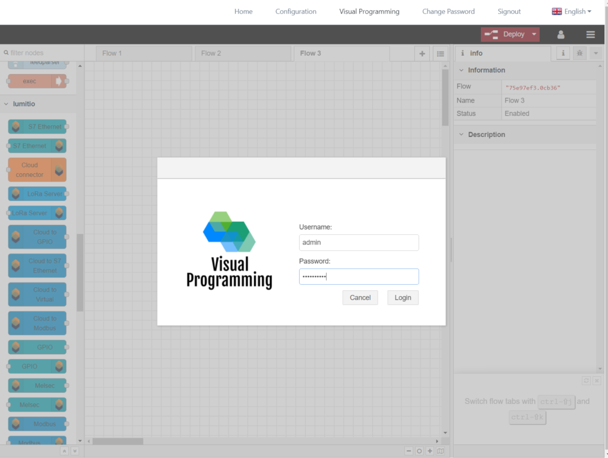Click the canvas horizontal scrollbar thumb
The image size is (608, 458).
tap(118, 441)
